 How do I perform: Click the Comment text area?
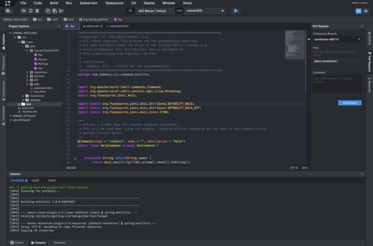click(337, 84)
